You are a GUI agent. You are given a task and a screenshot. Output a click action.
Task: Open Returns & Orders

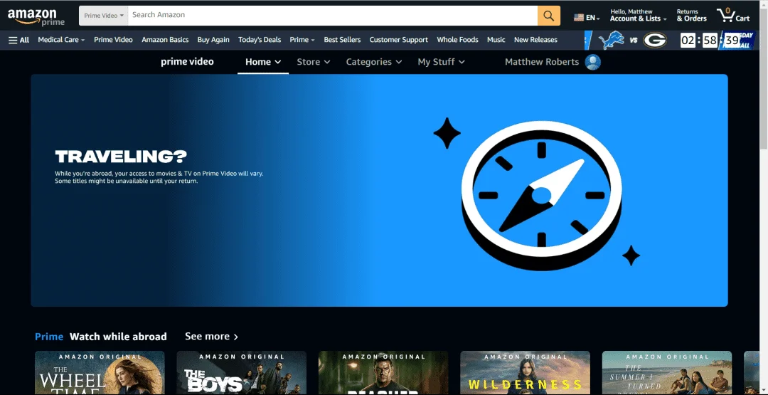(x=692, y=15)
